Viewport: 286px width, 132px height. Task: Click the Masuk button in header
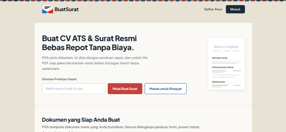235,9
